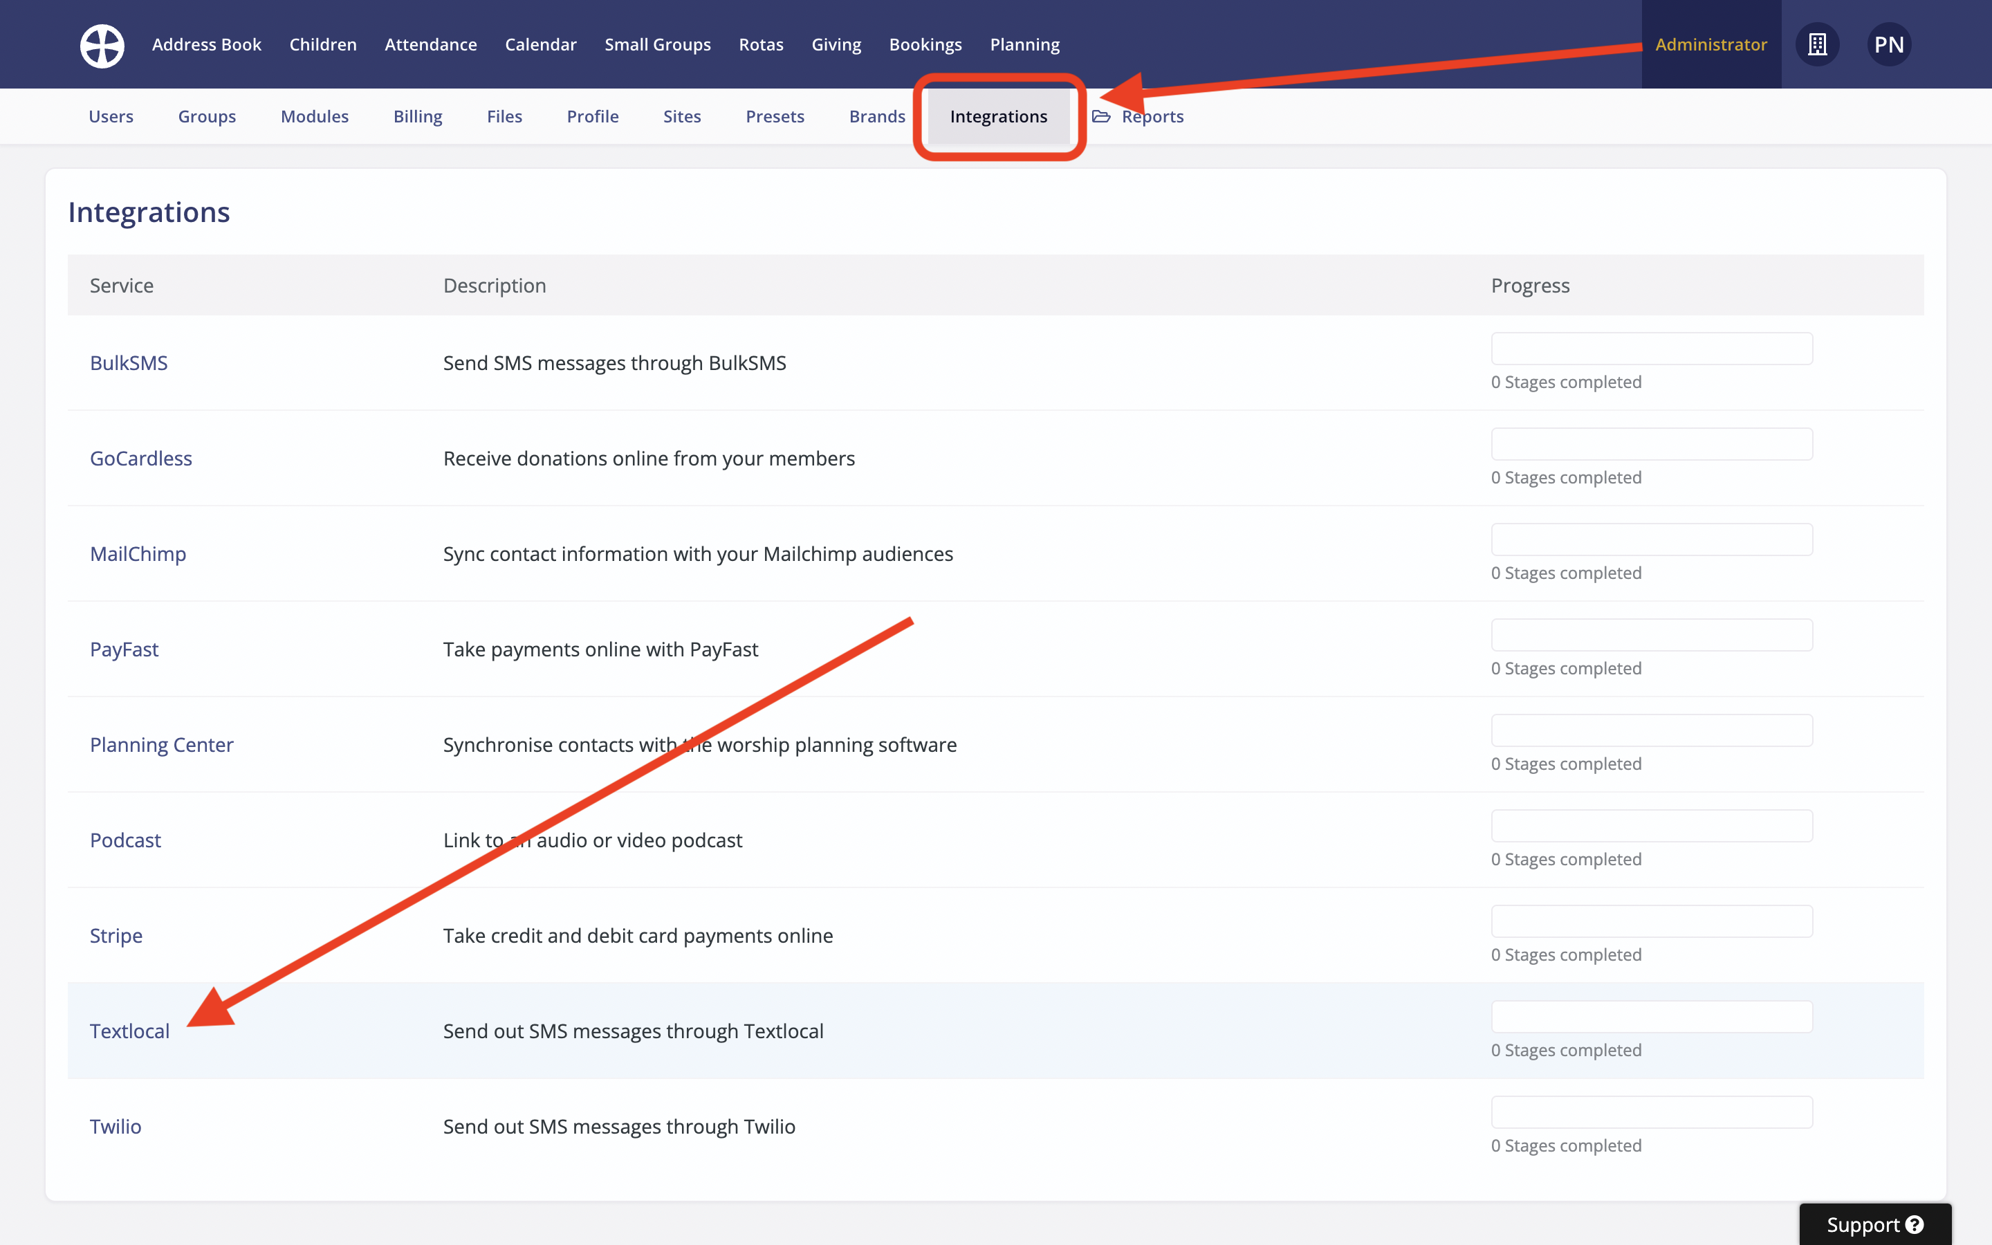Viewport: 1992px width, 1245px height.
Task: Click the ChurchSuite logo
Action: (101, 44)
